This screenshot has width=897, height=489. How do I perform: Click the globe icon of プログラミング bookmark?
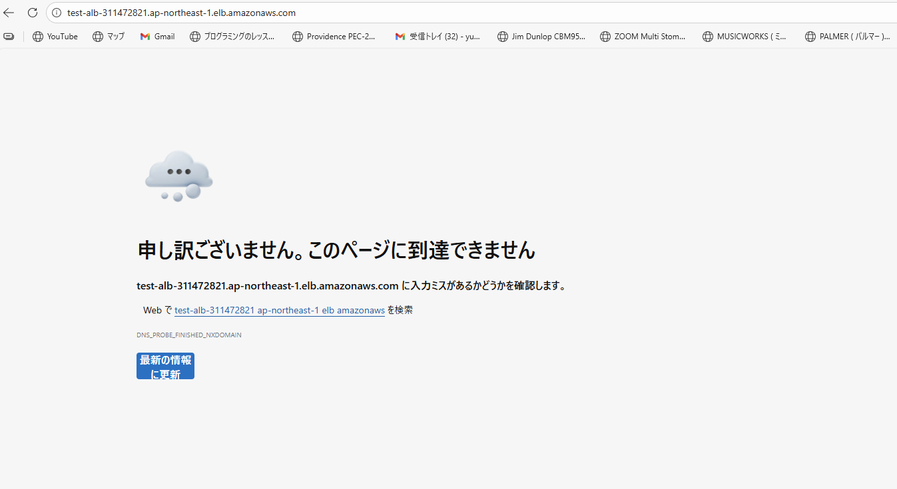pyautogui.click(x=195, y=37)
